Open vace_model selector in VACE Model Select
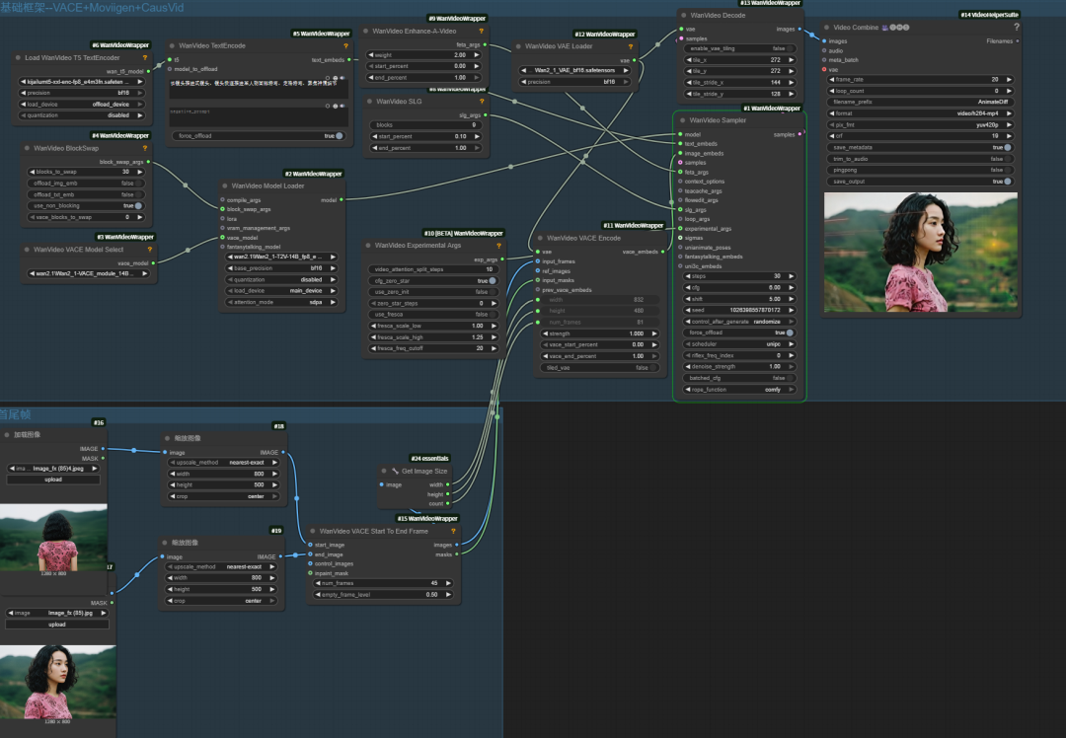Image resolution: width=1066 pixels, height=738 pixels. click(x=89, y=273)
